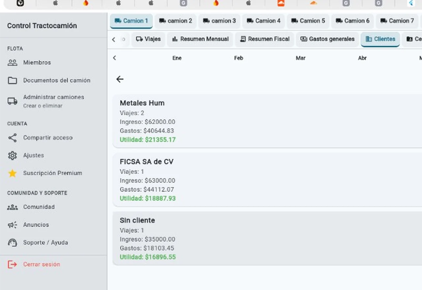Click the truck icon on Camion 5 tab

click(x=295, y=21)
